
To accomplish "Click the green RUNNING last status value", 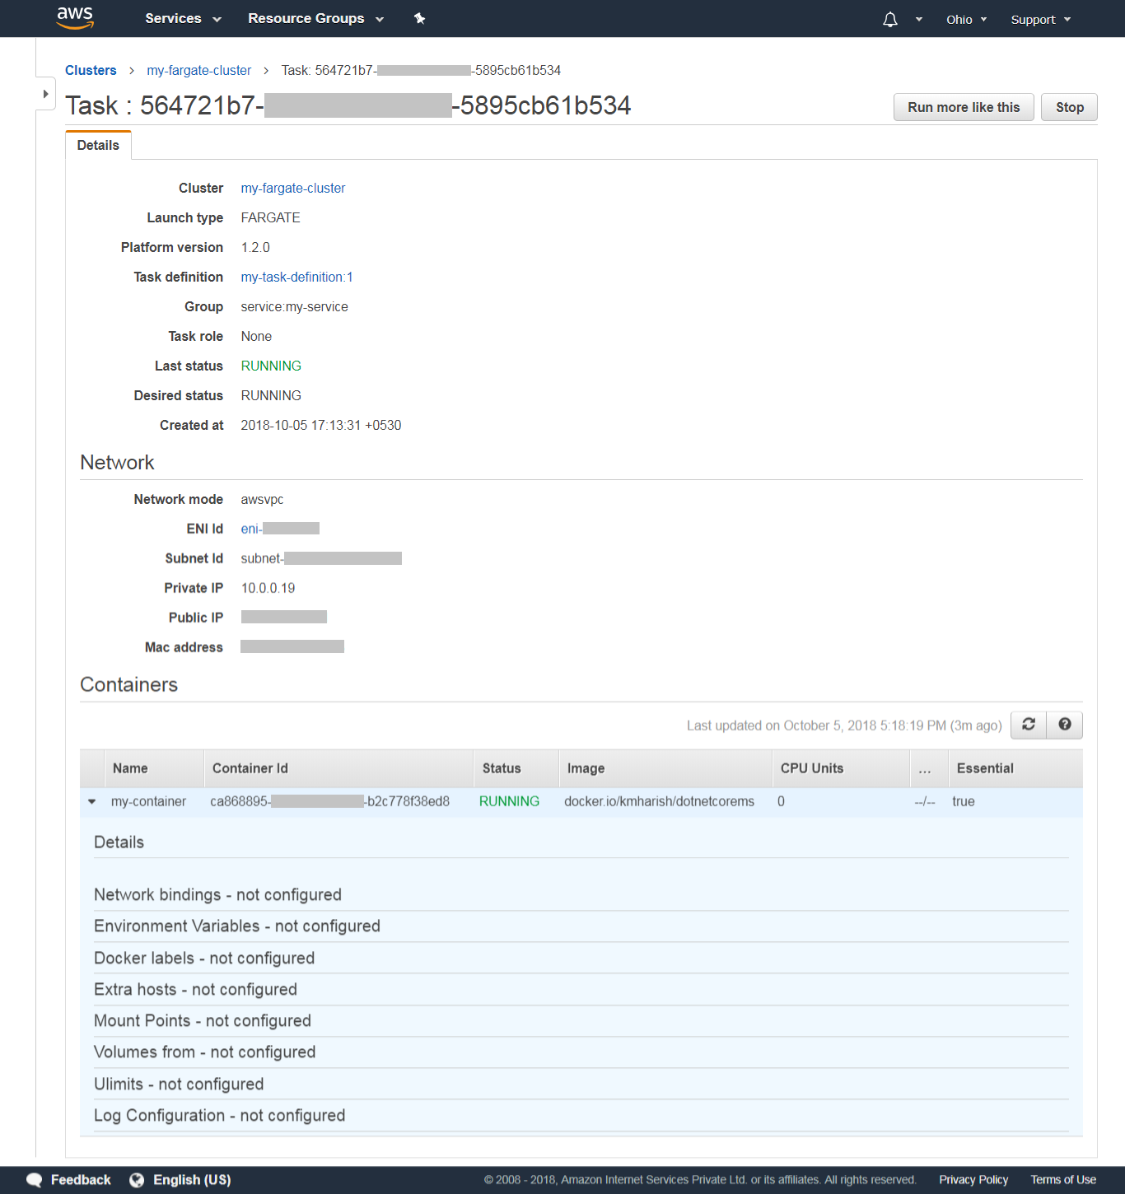I will [x=271, y=366].
